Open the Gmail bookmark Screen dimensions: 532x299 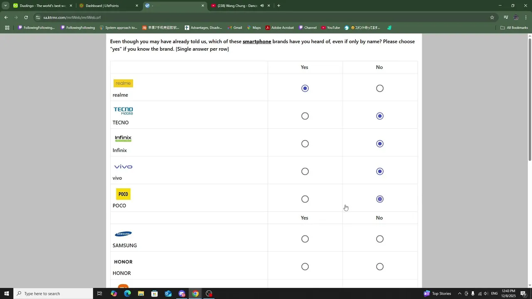[234, 28]
